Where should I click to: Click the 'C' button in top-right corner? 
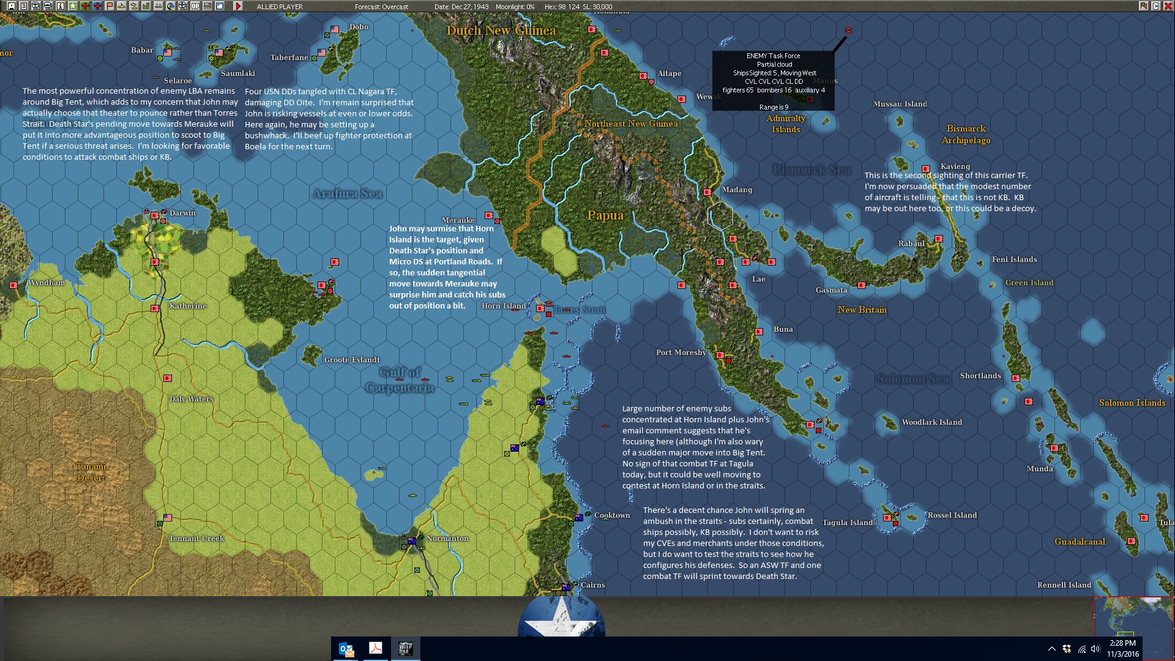click(x=1156, y=6)
